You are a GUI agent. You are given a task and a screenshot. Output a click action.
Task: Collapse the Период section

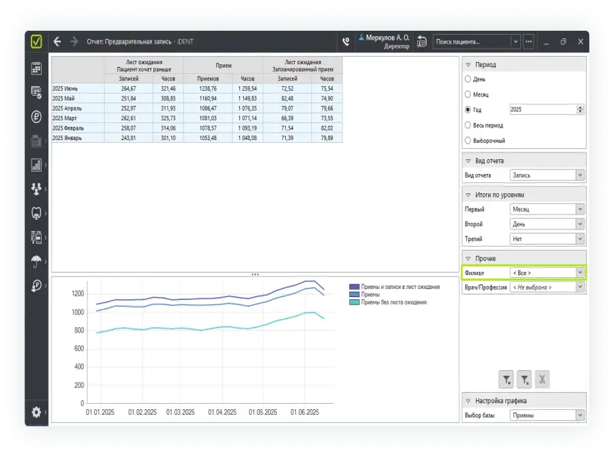468,65
